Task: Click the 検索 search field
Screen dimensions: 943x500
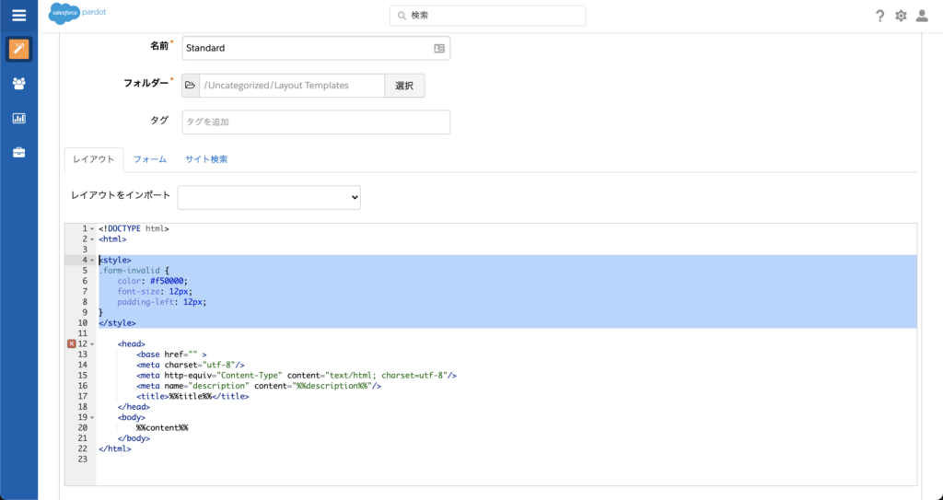Action: (488, 16)
